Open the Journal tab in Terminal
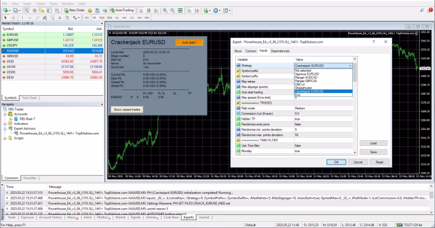Viewport: 435px width, 228px height. click(204, 218)
